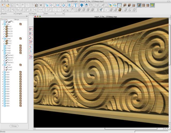Click the Delete X icon in toolbar
The width and height of the screenshot is (171, 133).
pos(41,5)
